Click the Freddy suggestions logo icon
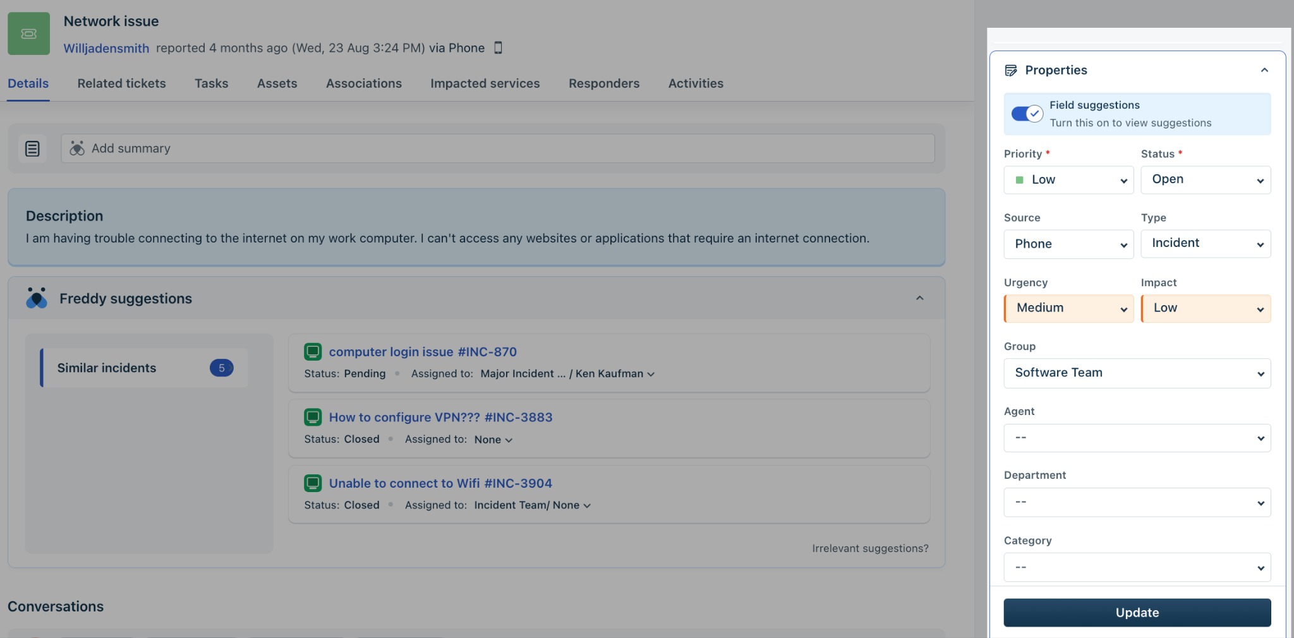The height and width of the screenshot is (638, 1294). (x=37, y=298)
